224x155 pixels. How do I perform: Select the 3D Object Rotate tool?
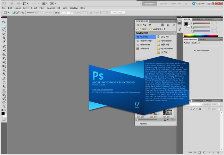4,95
